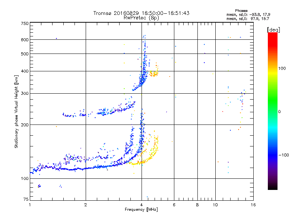Click the "mean, sd,X: 97.9, 18.7" line
The width and height of the screenshot is (298, 223).
(x=248, y=19)
